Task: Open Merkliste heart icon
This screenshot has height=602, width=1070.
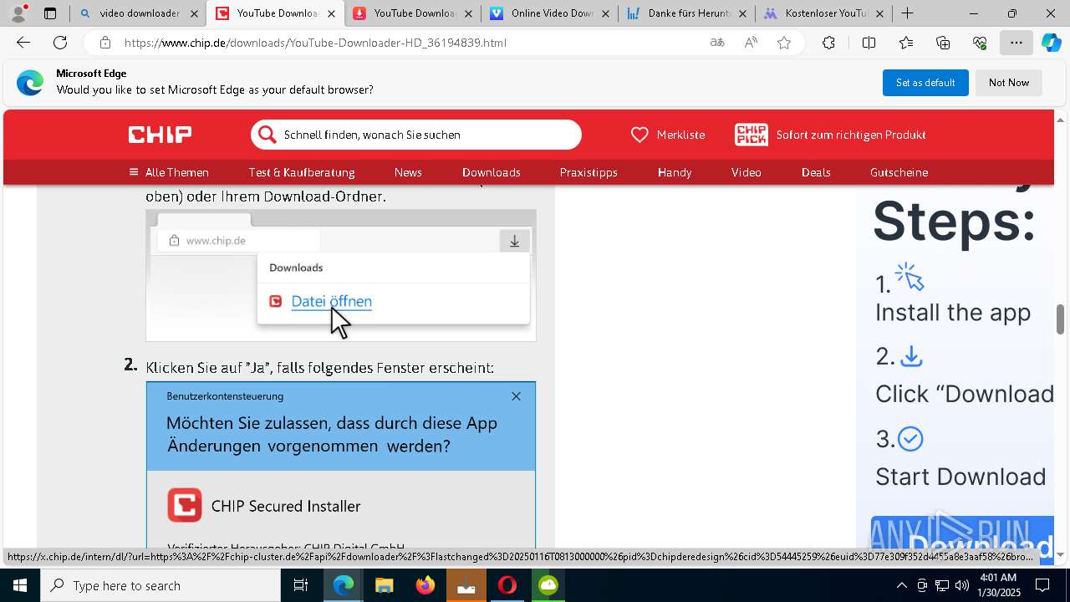Action: 639,135
